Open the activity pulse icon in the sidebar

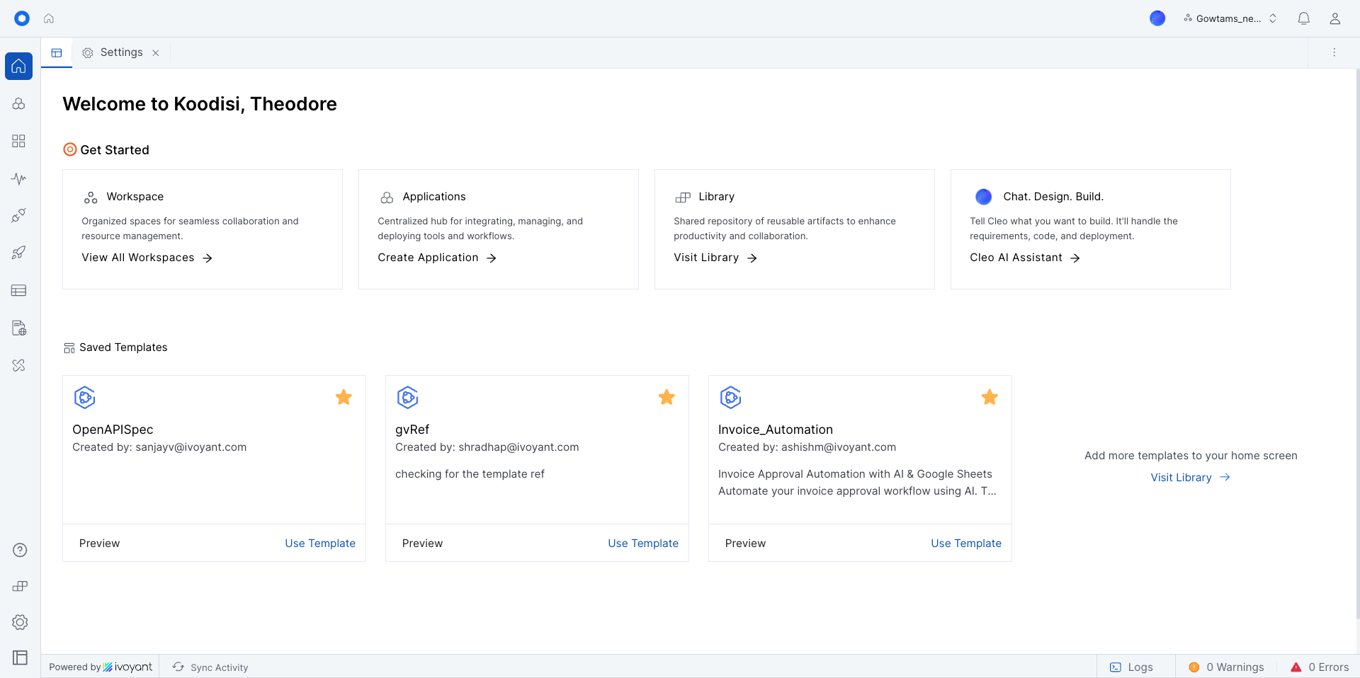tap(19, 178)
